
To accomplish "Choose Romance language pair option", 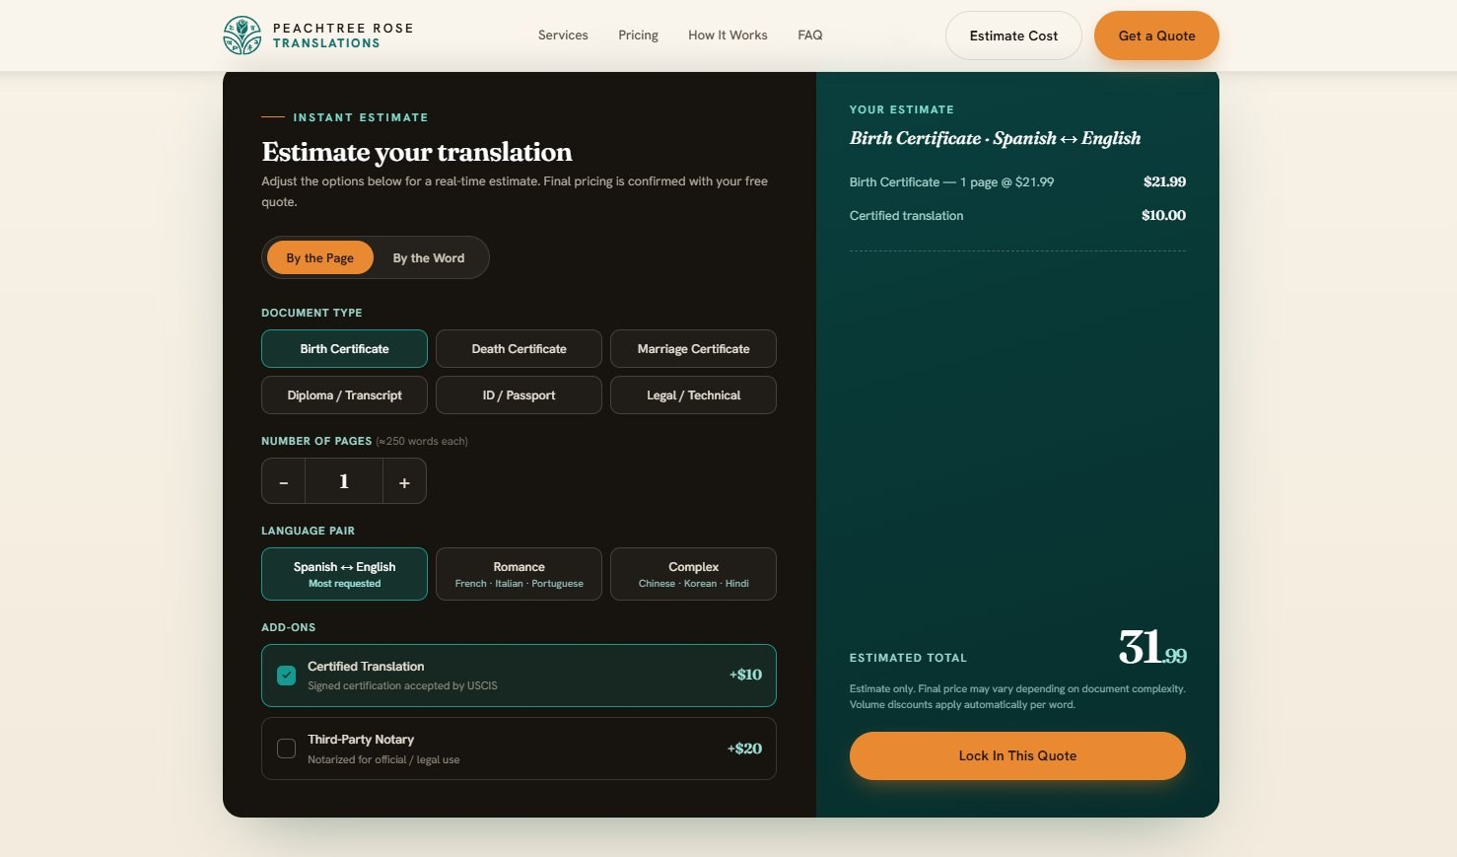I will (519, 574).
